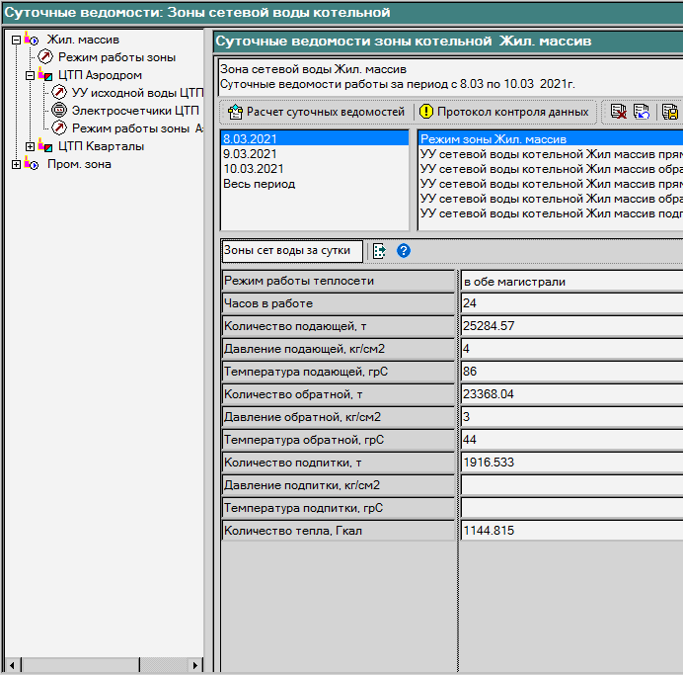The image size is (683, 675).
Task: Open help via blue question mark icon
Action: click(x=403, y=251)
